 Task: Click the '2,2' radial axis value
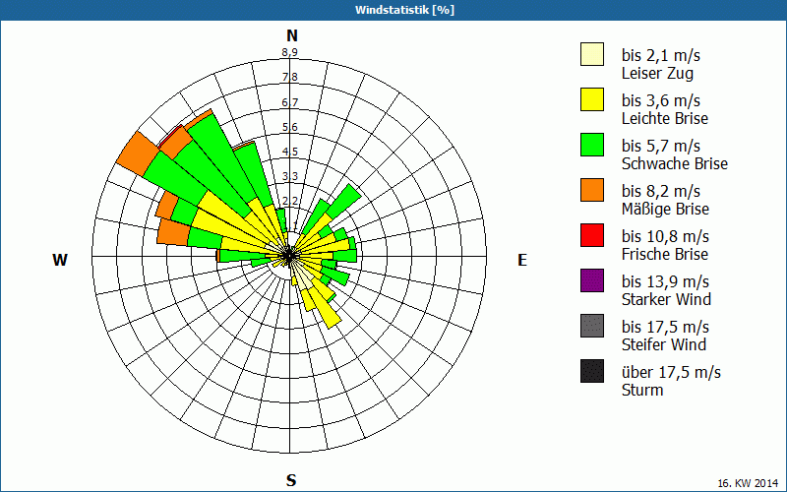[x=289, y=202]
